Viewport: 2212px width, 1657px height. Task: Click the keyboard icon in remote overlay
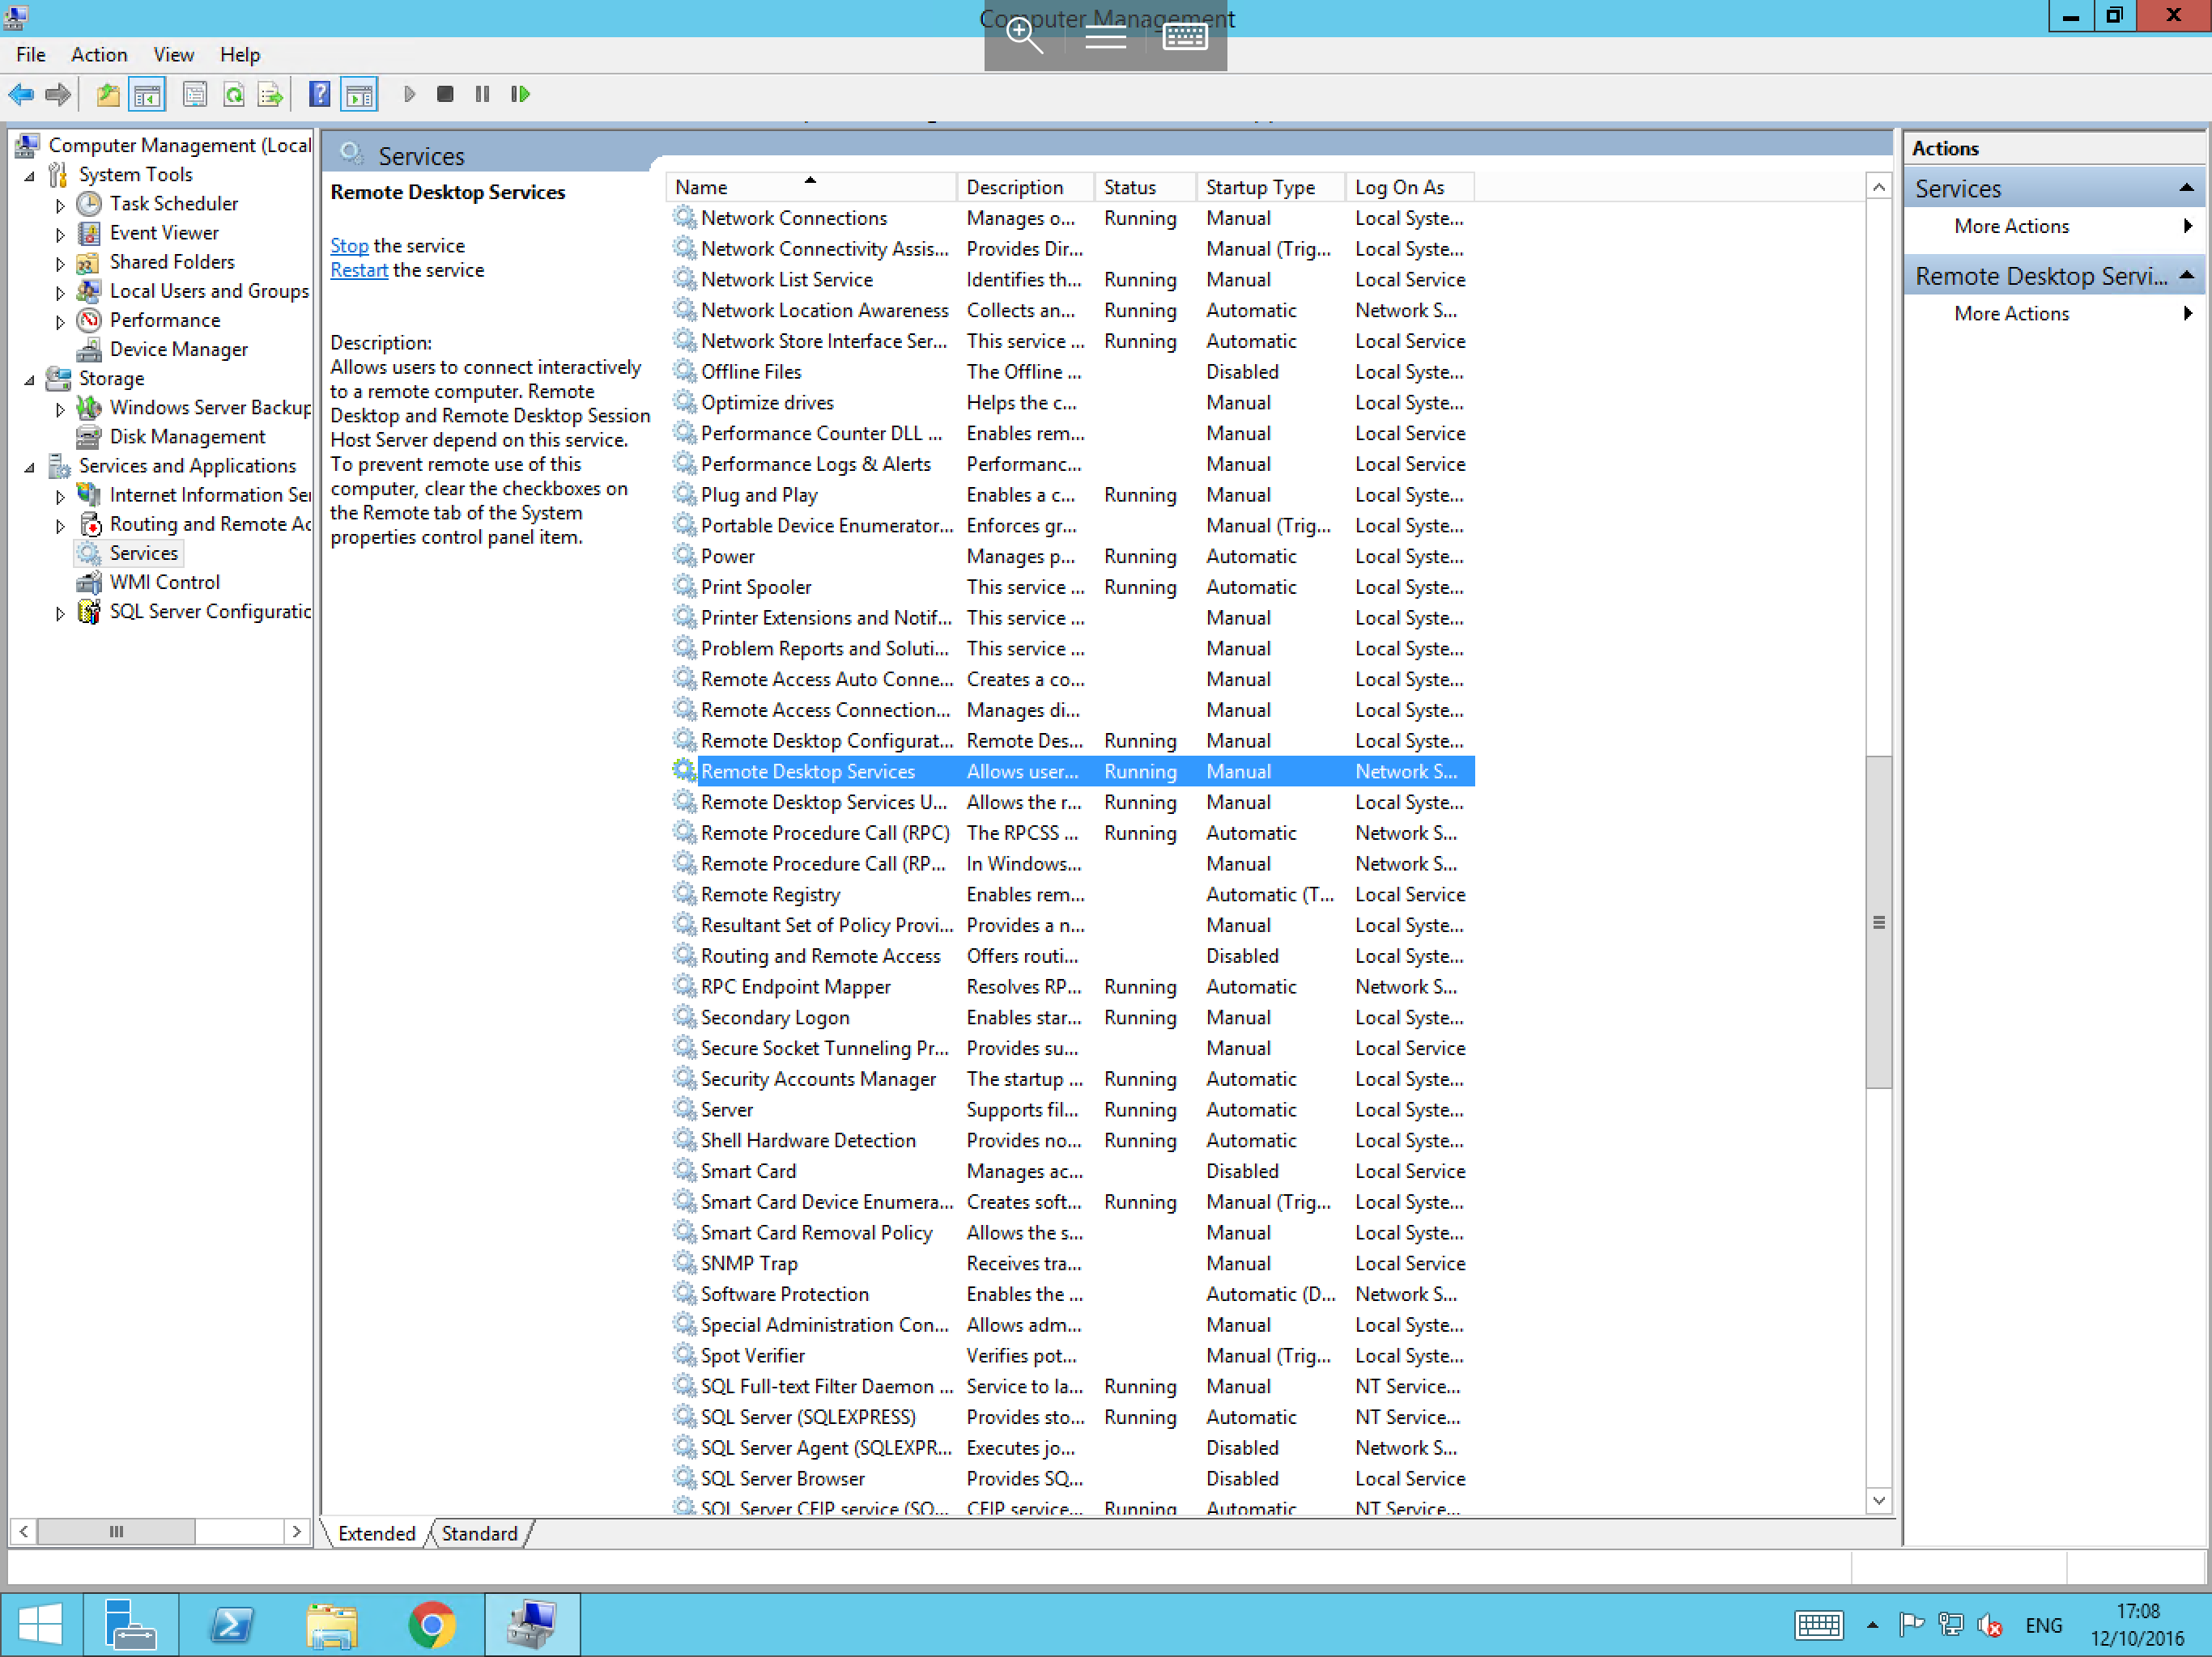1185,37
